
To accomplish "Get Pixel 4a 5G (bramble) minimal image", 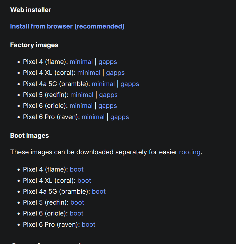I will point(103,84).
